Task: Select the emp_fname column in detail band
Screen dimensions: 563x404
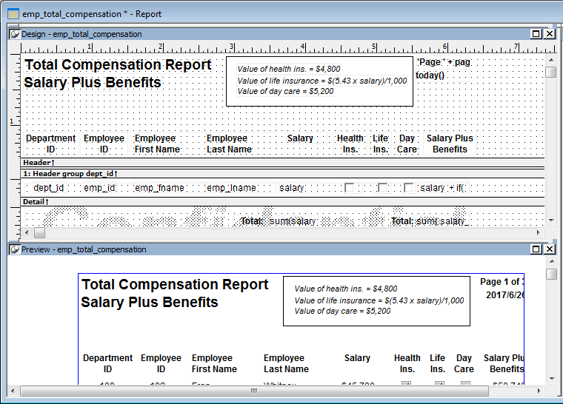Action: (159, 188)
